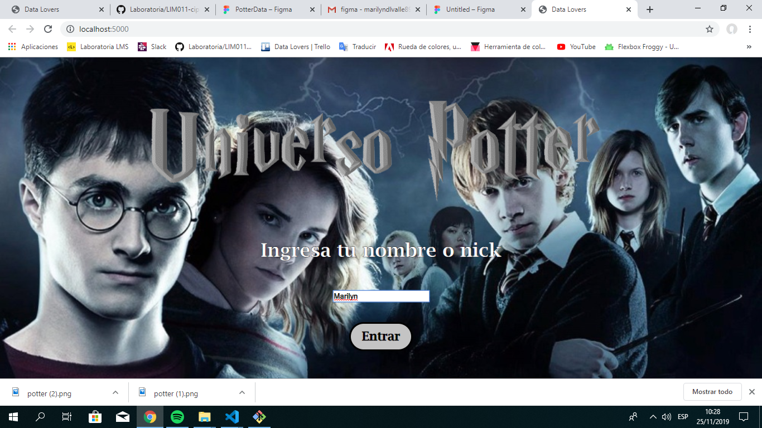Screen dimensions: 762x428
Task: Open the Flexbox Froggy bookmark
Action: 642,47
